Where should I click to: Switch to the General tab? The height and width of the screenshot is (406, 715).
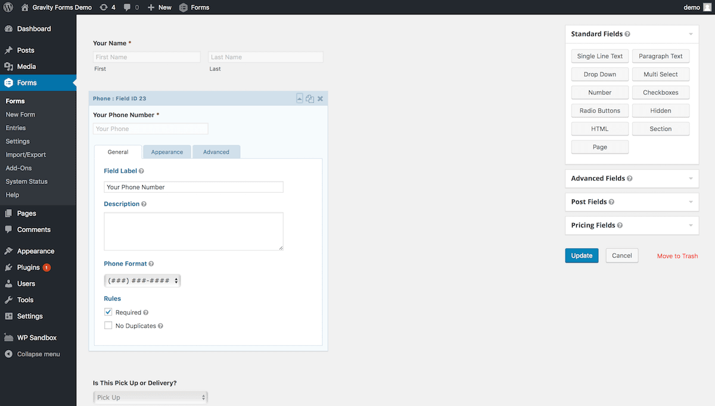coord(118,152)
